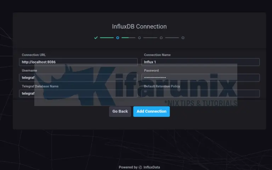Jump to the fourth wizard step circle
The image size is (272, 170).
(161, 37)
